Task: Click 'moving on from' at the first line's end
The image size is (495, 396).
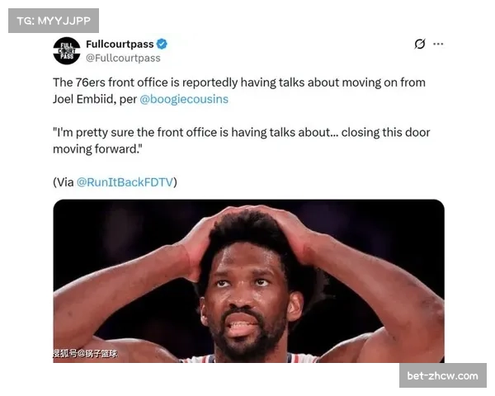Action: coord(384,82)
